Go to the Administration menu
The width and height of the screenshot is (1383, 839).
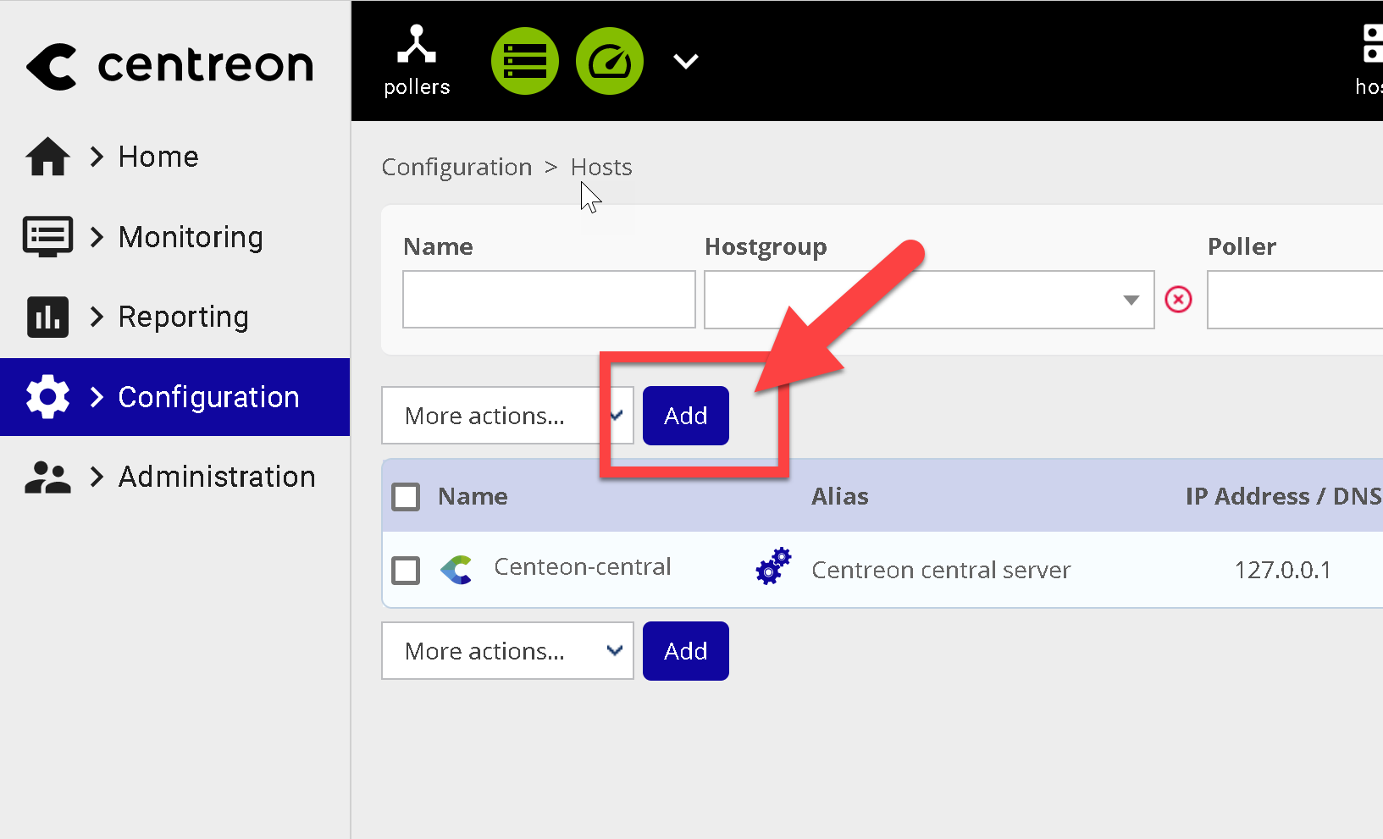216,477
